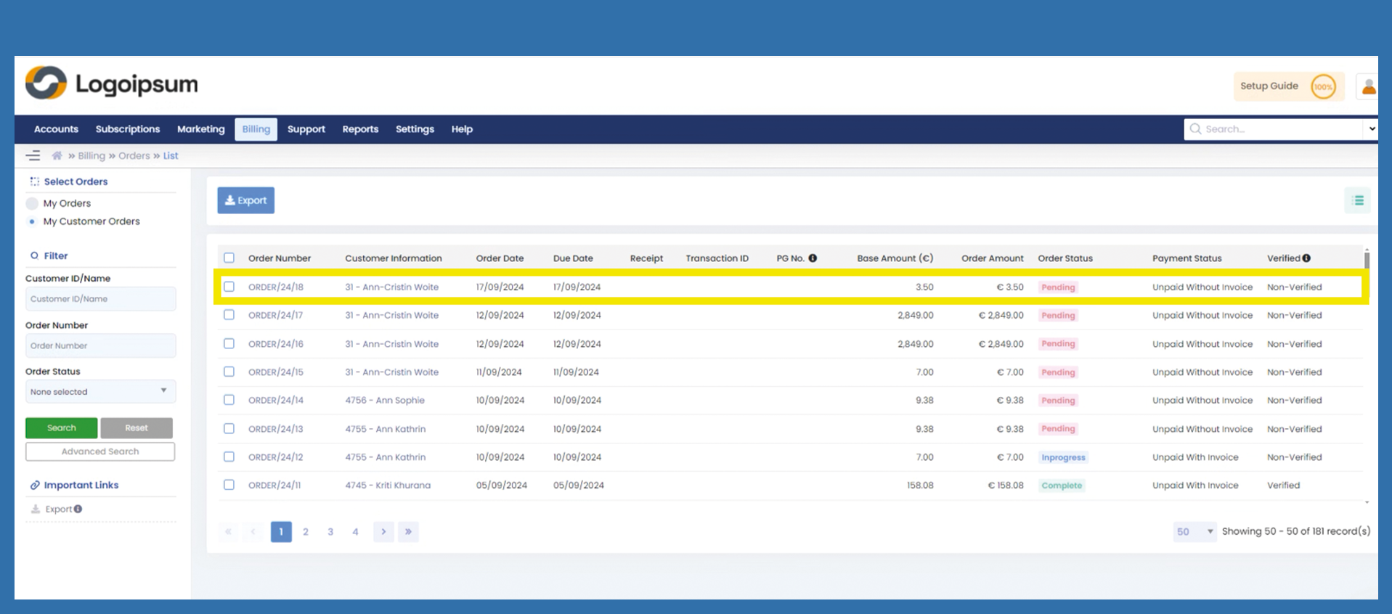
Task: Expand the top search bar dropdown arrow
Action: (x=1371, y=129)
